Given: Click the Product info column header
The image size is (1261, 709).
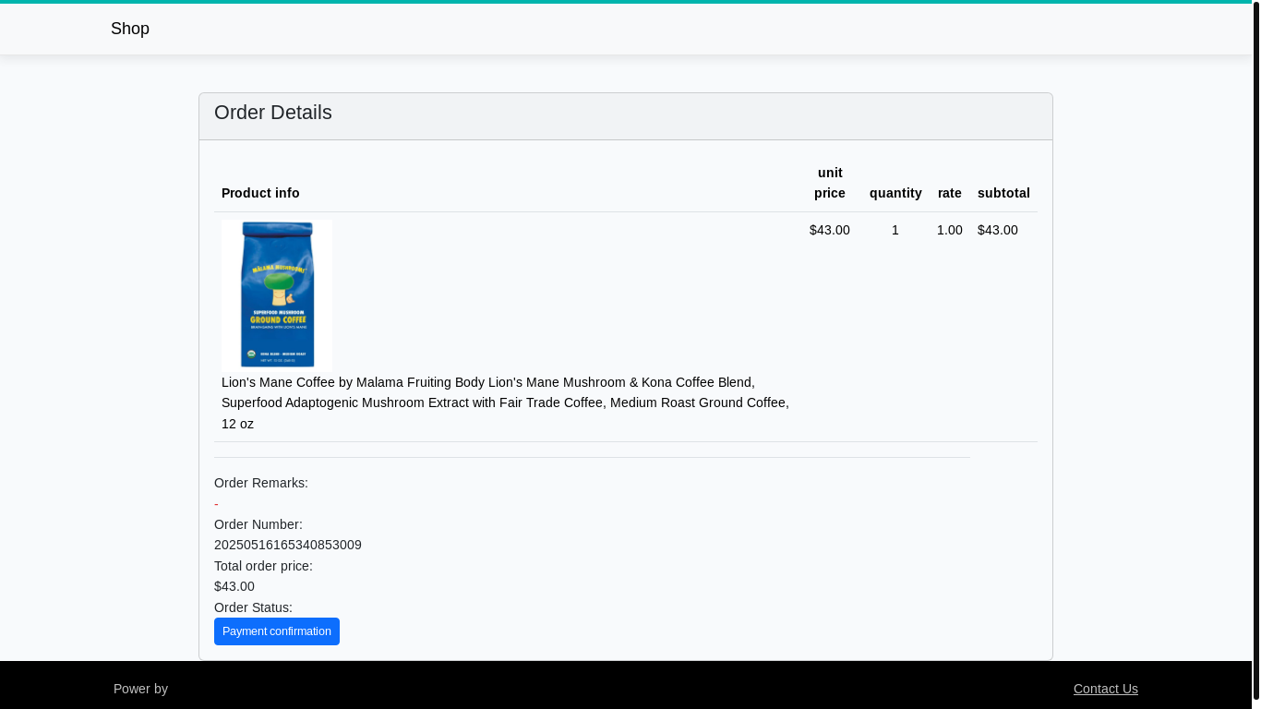Looking at the screenshot, I should point(260,193).
